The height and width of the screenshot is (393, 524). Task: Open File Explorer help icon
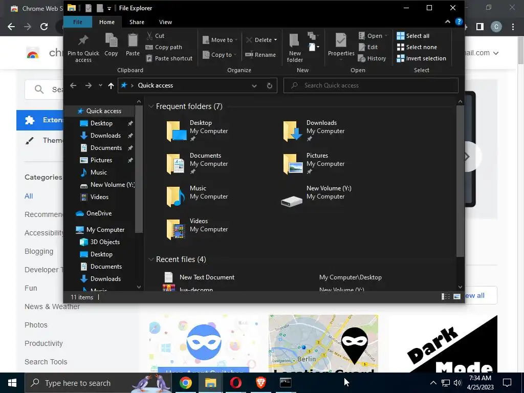click(x=459, y=21)
